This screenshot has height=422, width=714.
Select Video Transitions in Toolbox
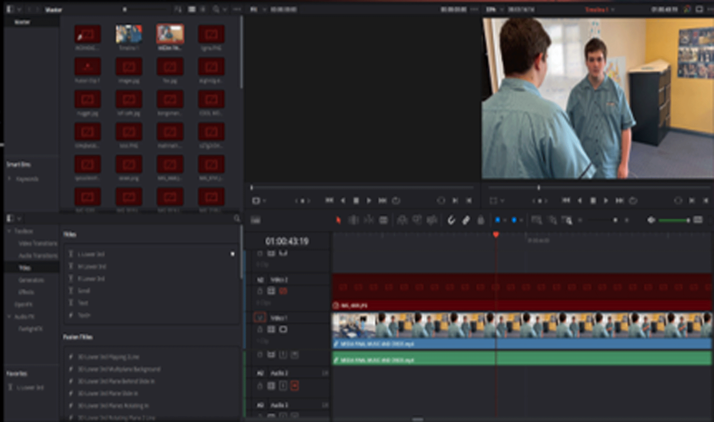click(x=38, y=243)
